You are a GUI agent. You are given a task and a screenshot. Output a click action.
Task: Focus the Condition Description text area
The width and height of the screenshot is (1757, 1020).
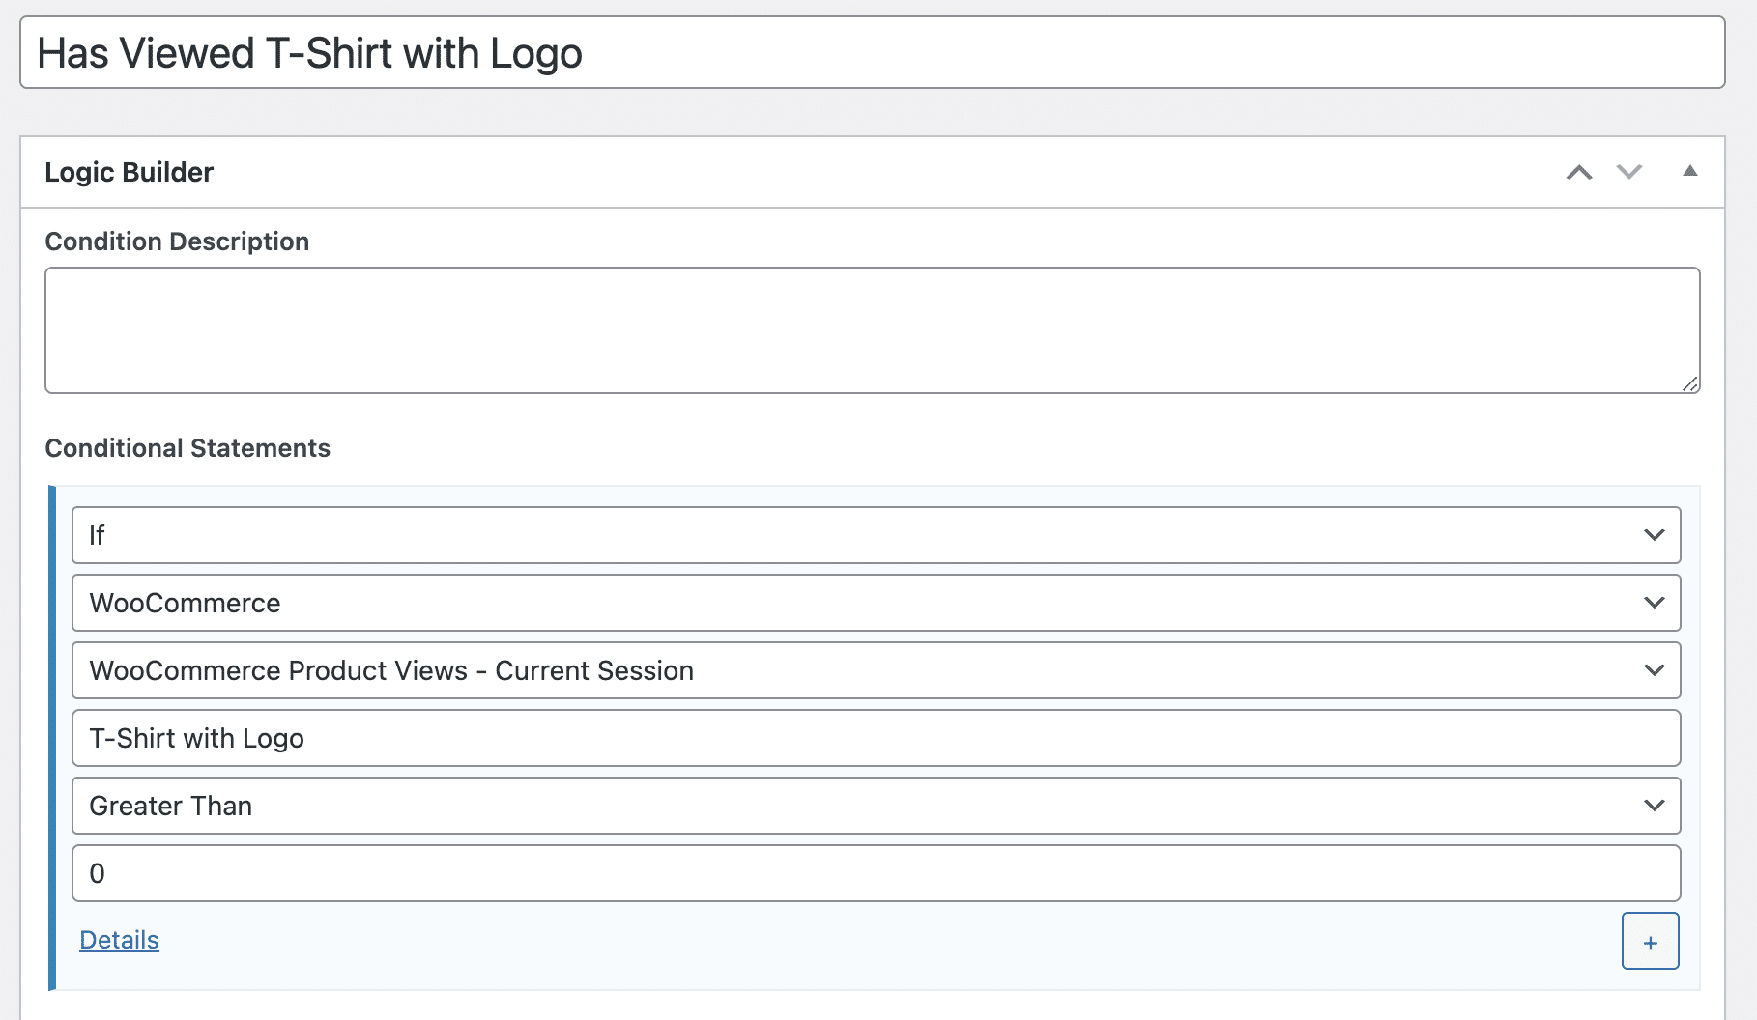tap(872, 330)
